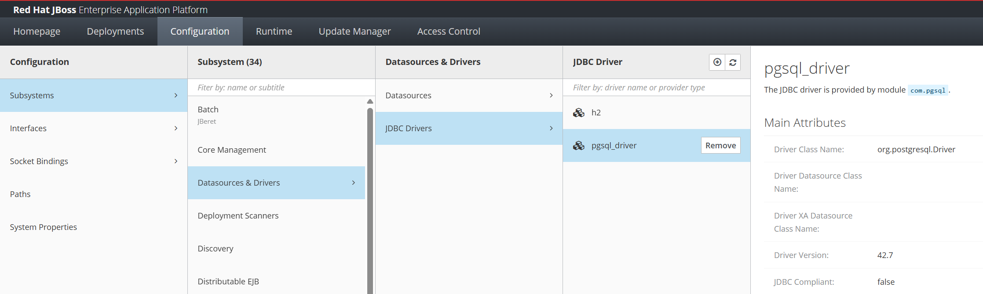Click the Configuration column header

click(40, 62)
